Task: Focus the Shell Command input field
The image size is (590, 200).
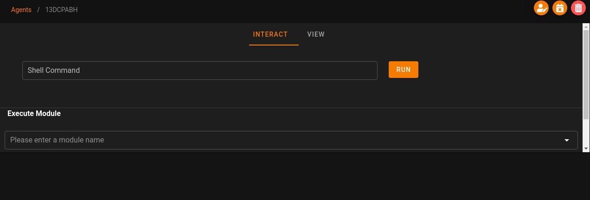Action: click(199, 71)
